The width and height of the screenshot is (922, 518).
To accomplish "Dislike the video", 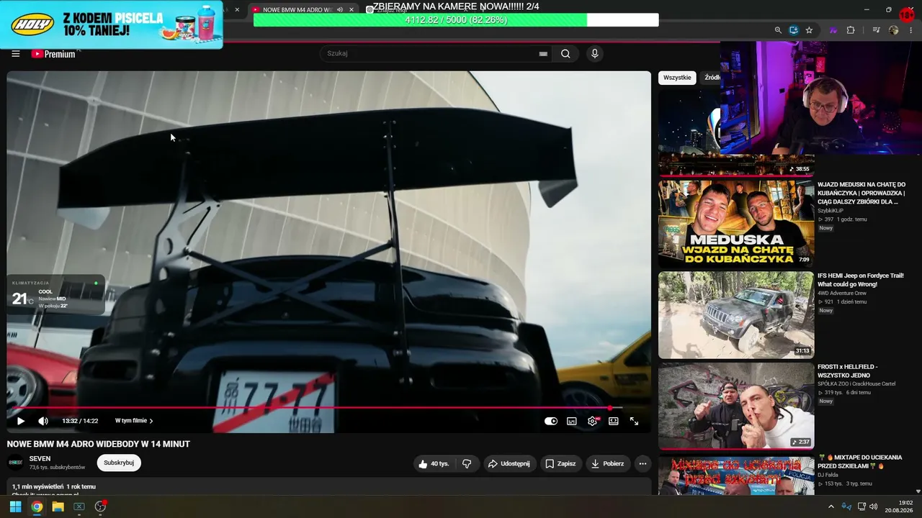I will 467,464.
